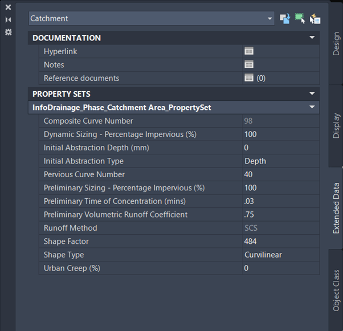Edit the Urban Creep percentage field
The width and height of the screenshot is (343, 331).
(279, 268)
